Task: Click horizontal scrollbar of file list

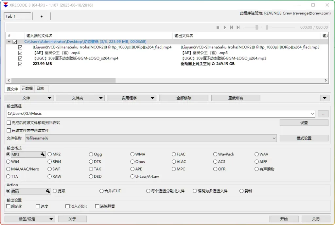Action: tap(63, 80)
